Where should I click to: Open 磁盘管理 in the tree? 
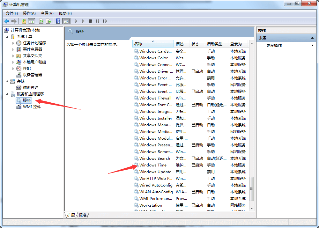coord(31,88)
